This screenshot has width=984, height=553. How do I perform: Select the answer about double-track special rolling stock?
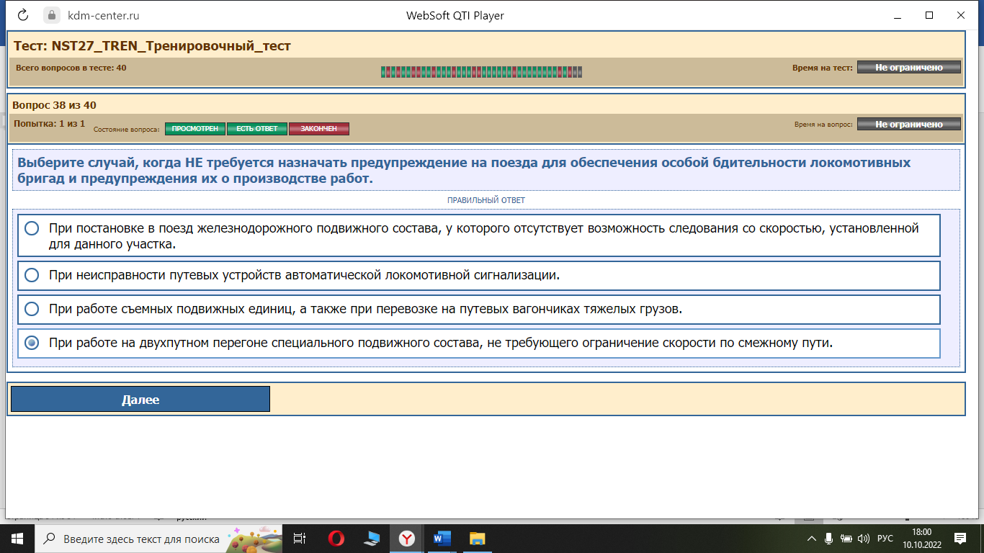(x=479, y=343)
